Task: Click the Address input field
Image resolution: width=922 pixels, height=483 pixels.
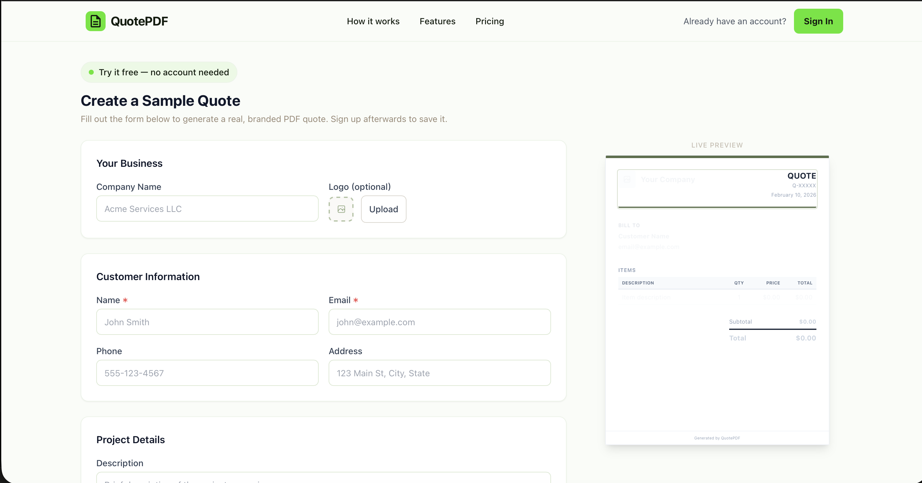Action: (440, 373)
